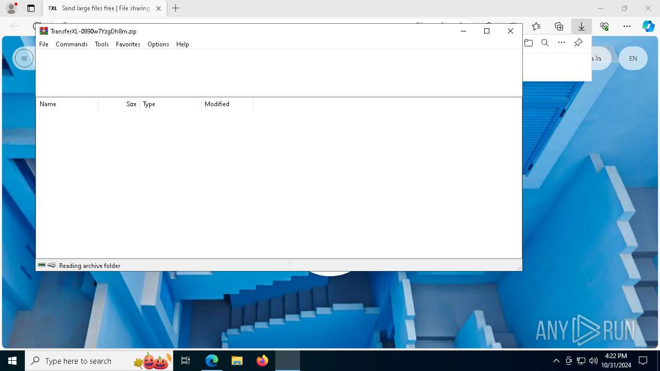Sort archive list by Size column
660x371 pixels.
119,104
